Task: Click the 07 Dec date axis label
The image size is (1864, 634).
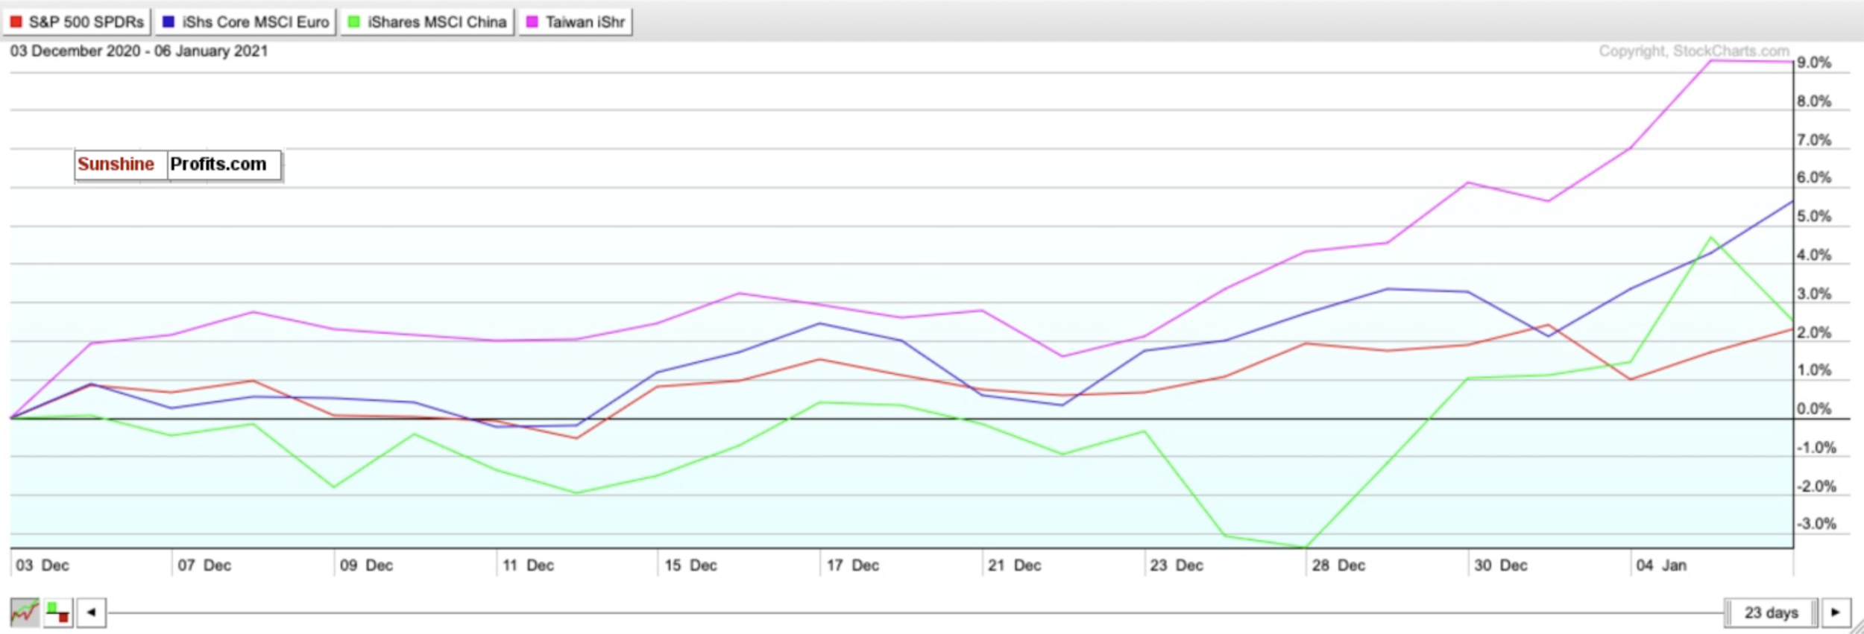Action: click(204, 565)
